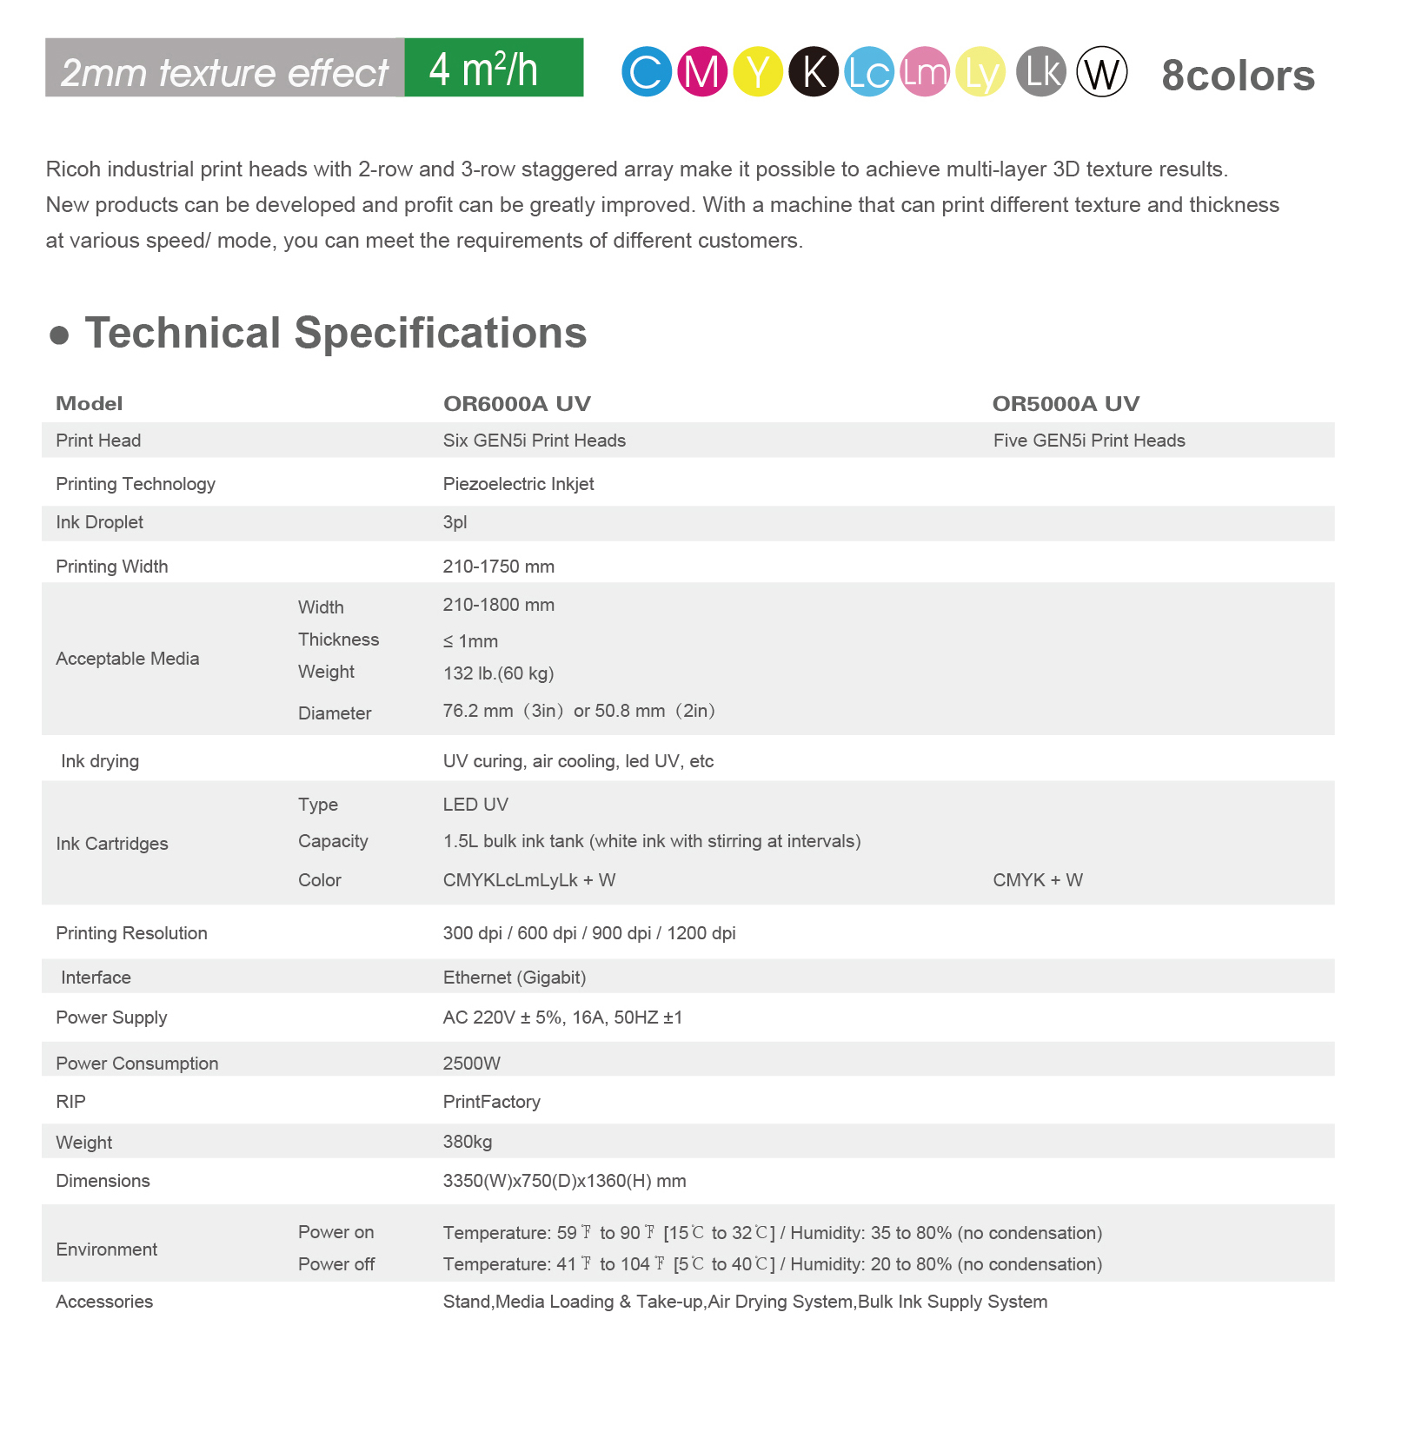Image resolution: width=1415 pixels, height=1445 pixels.
Task: Click the magenta M ink circle
Action: 702,71
